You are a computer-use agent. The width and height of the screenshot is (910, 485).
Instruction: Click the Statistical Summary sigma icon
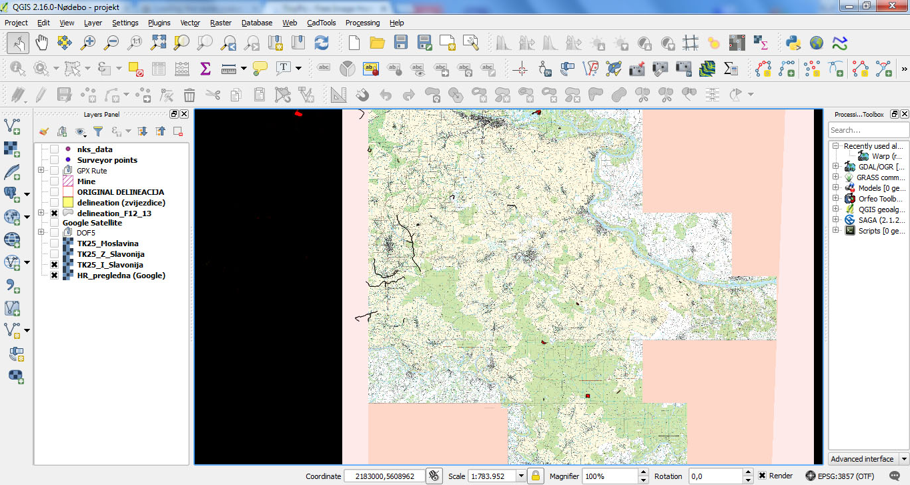205,68
